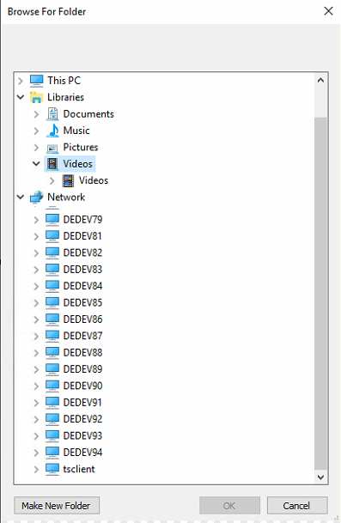Select the Pictures label
This screenshot has height=523, width=341.
pyautogui.click(x=81, y=147)
